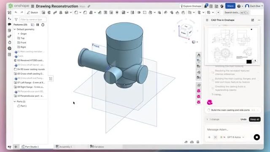
Task: Redo the last action in toolbar
Action: coord(22,12)
